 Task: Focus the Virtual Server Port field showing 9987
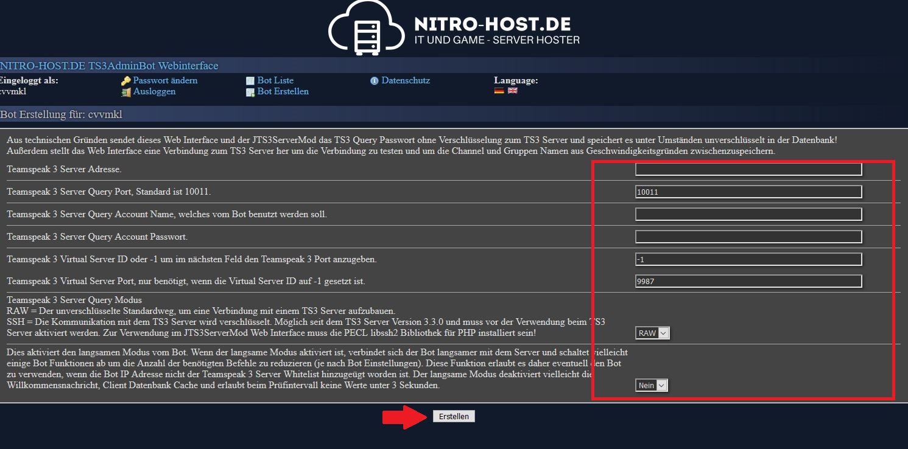tap(748, 281)
